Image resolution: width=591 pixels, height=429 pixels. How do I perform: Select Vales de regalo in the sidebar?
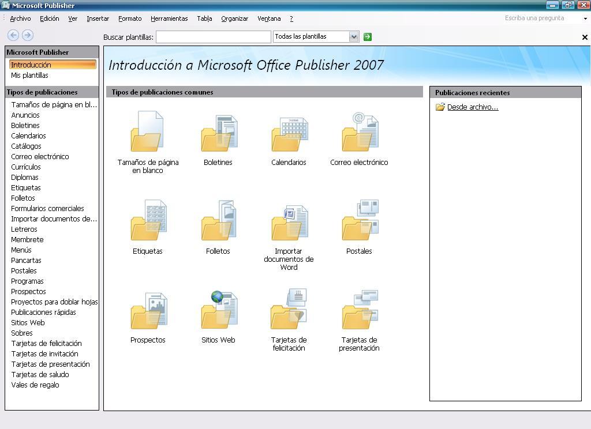point(35,385)
